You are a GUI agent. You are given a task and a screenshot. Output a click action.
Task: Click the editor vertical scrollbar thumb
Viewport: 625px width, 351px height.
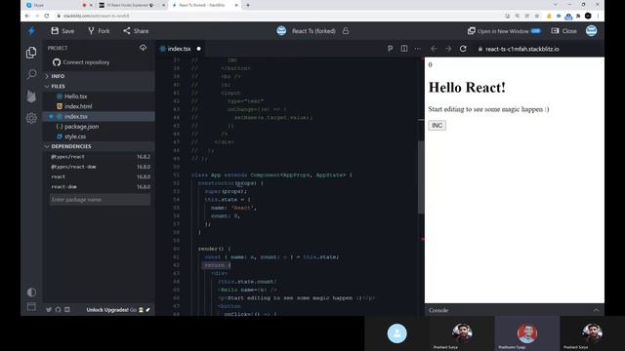point(421,177)
